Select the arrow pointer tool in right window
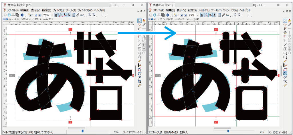Screen dimensions: 293x135 click(285, 20)
